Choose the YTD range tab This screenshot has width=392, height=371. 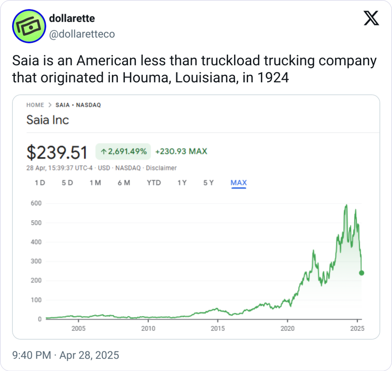154,183
